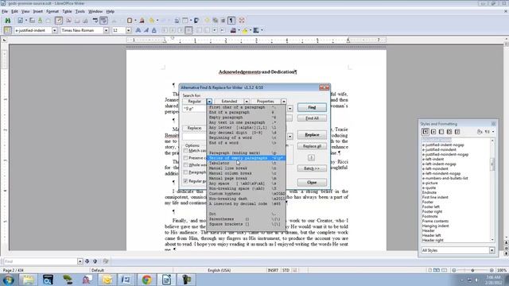Select Page Styles icon in Styles panel
509x286 pixels.
point(449,132)
